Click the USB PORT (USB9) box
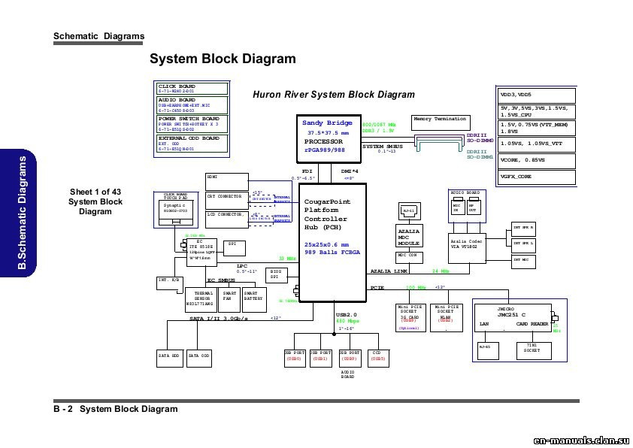633x448 pixels. pyautogui.click(x=350, y=359)
